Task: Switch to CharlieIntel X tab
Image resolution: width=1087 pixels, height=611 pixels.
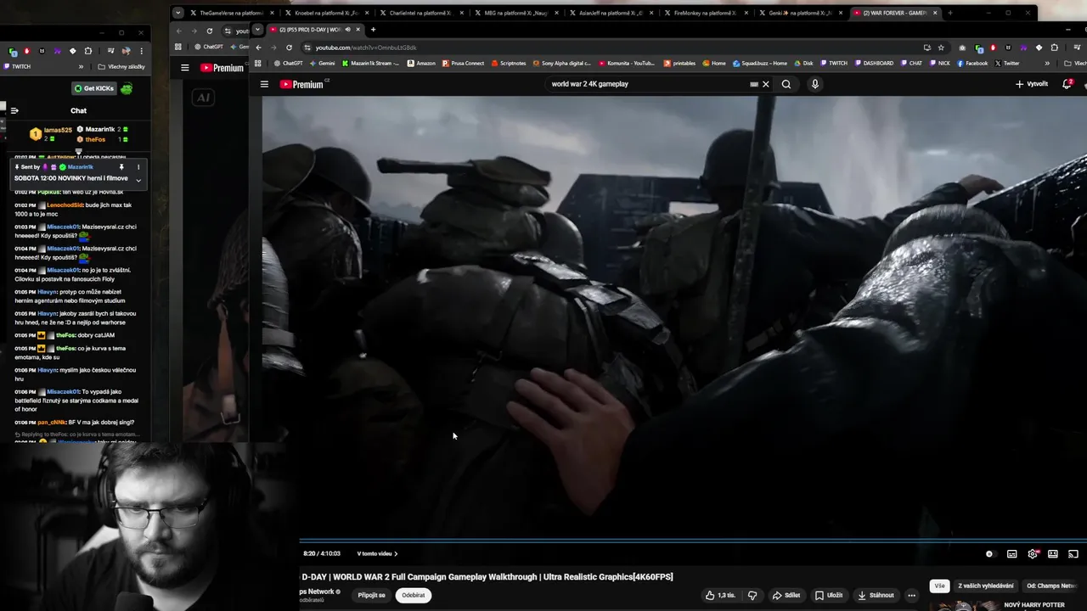Action: 420,13
